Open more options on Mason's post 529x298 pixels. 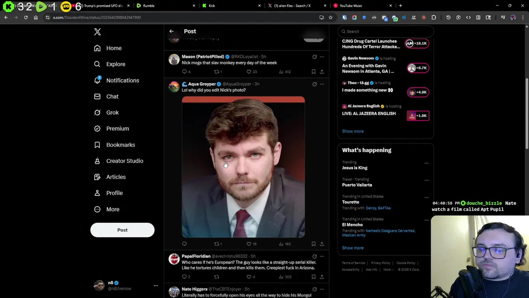pos(322,57)
